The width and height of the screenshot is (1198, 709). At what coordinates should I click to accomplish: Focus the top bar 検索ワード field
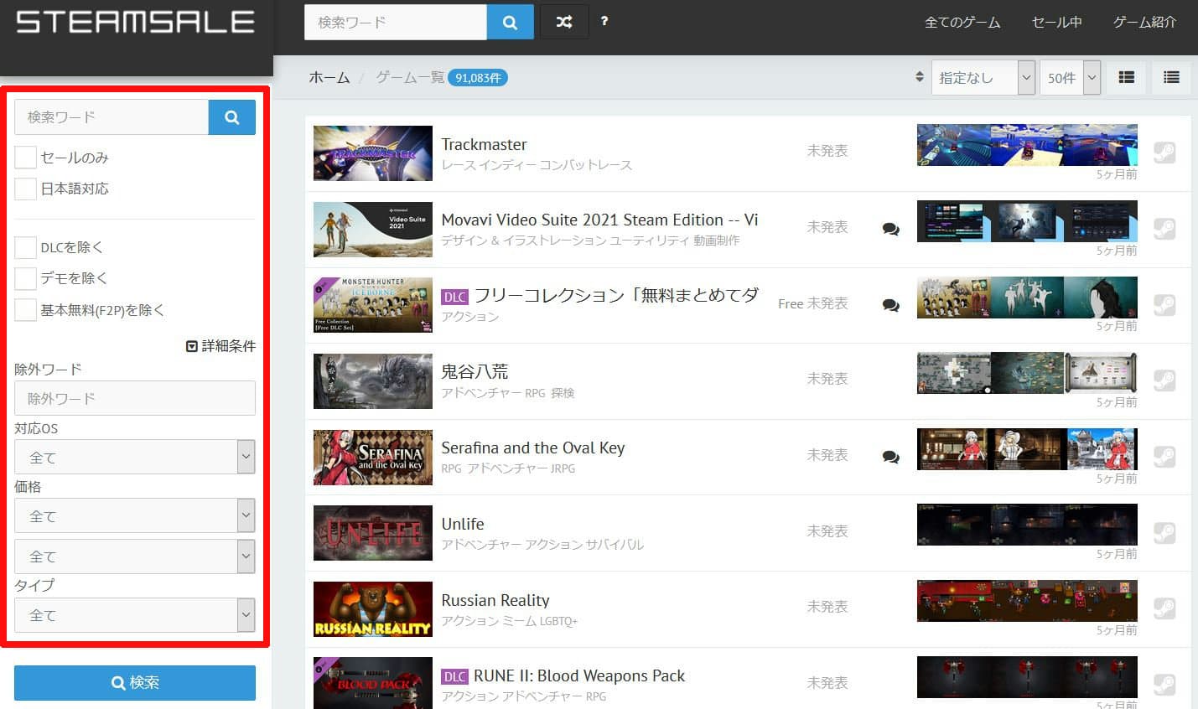[395, 22]
